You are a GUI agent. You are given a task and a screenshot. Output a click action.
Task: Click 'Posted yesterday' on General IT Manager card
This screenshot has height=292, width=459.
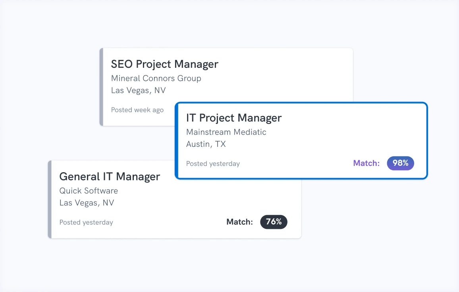(86, 222)
